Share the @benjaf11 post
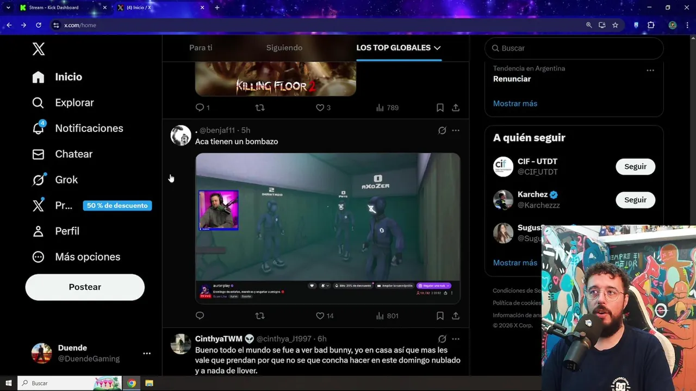Image resolution: width=696 pixels, height=391 pixels. pyautogui.click(x=456, y=316)
